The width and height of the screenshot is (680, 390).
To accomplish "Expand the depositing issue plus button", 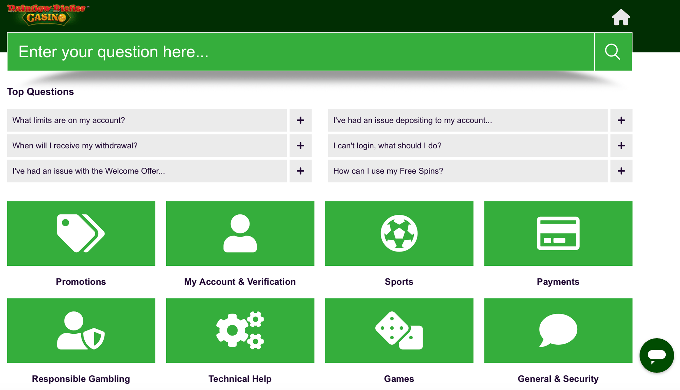I will [621, 120].
